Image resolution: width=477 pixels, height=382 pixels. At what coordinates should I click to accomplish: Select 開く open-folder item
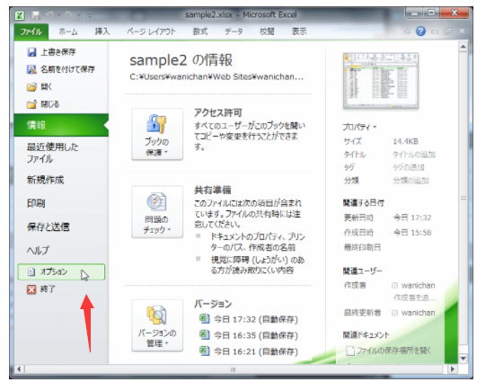40,87
